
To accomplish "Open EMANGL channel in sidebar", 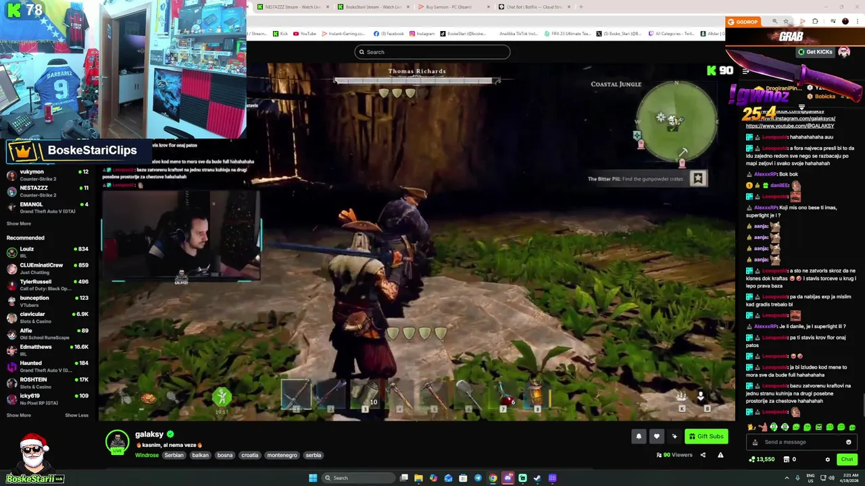I will [x=47, y=207].
